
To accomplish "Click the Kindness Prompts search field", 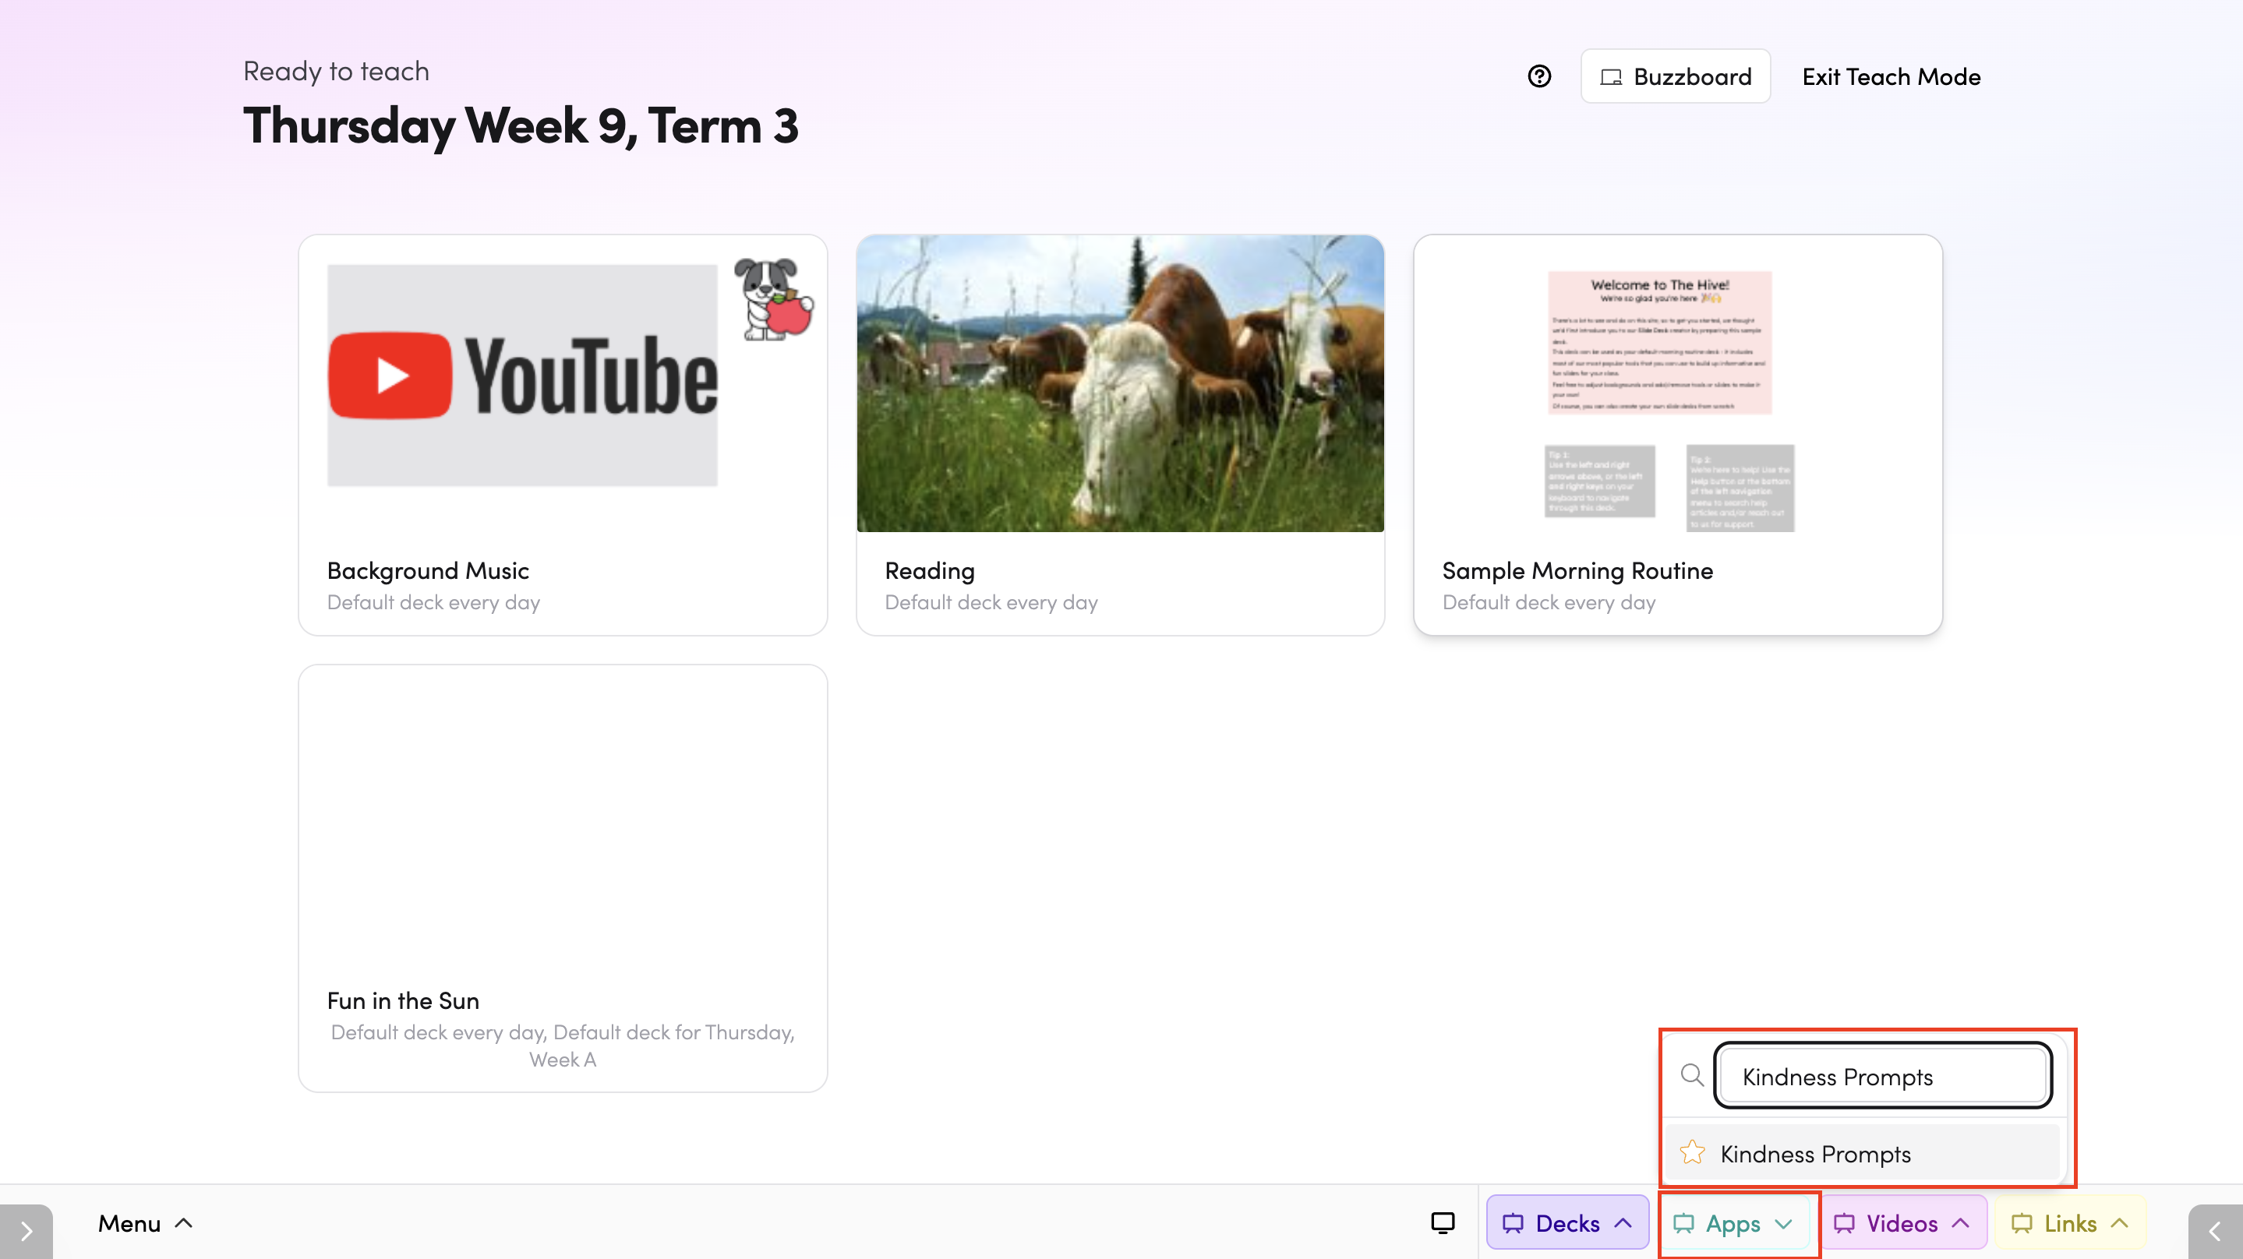I will pyautogui.click(x=1882, y=1076).
